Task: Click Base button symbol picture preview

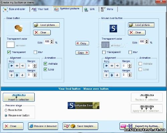Action: (18, 29)
